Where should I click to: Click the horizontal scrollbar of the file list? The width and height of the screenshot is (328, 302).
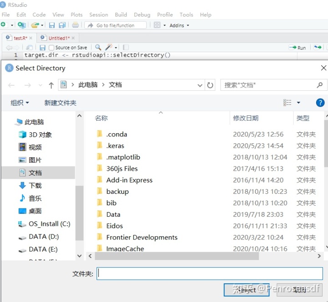pyautogui.click(x=177, y=256)
